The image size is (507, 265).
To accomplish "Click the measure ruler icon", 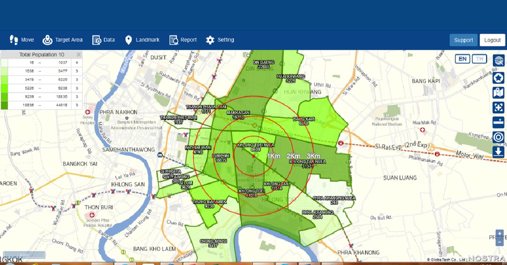I will (x=499, y=122).
